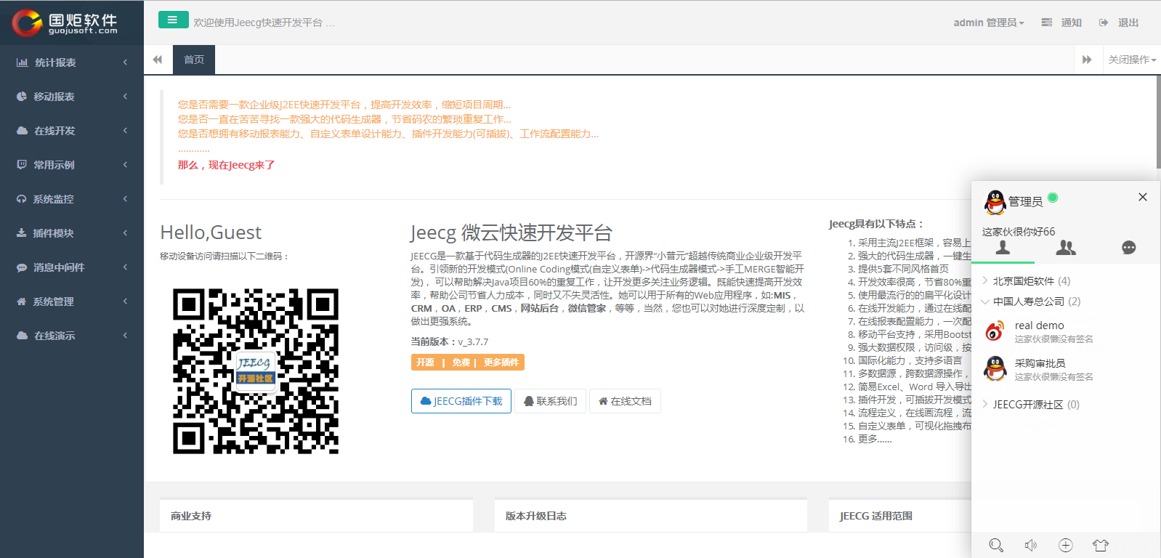The image size is (1161, 558).
Task: Click the 那么，现在Jeecg来了 red text
Action: point(226,165)
